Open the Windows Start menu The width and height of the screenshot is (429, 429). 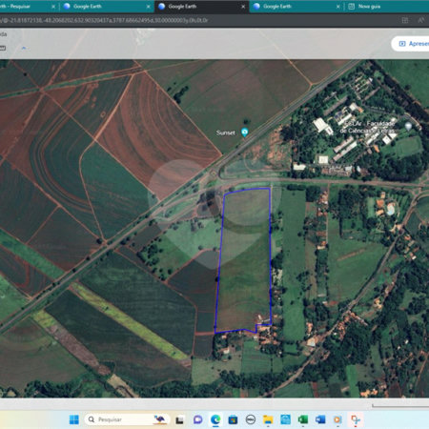[74, 419]
